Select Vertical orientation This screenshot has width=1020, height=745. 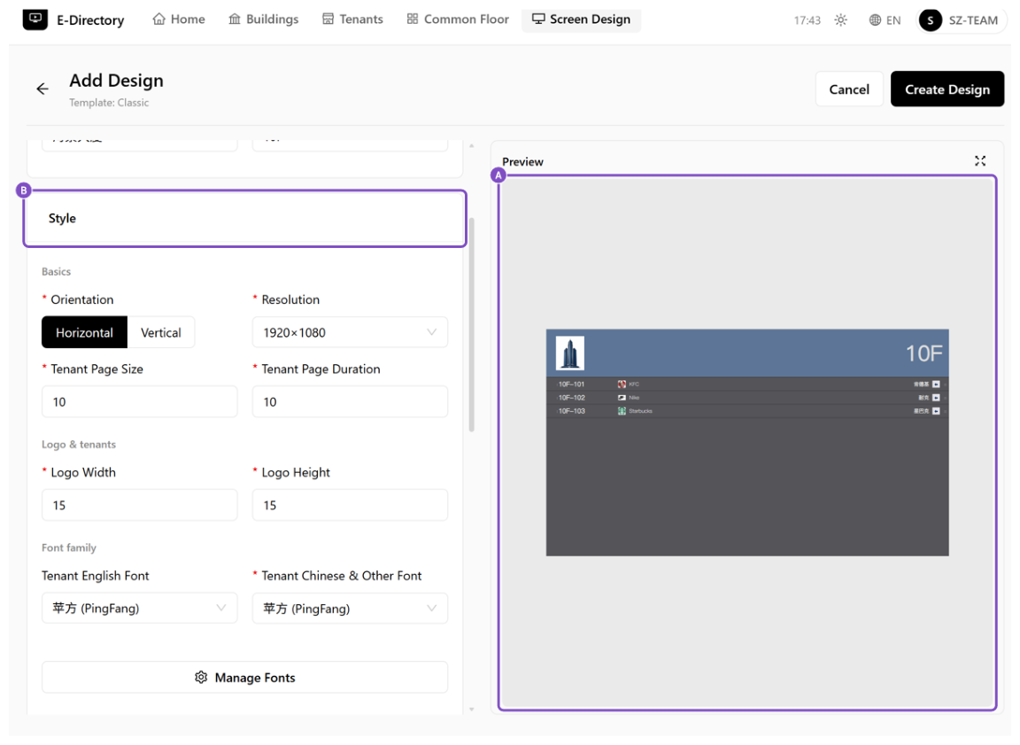click(160, 332)
